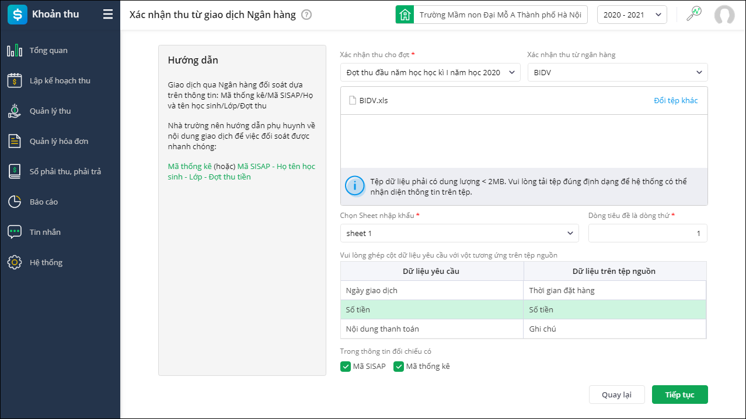This screenshot has width=746, height=419.
Task: Click the BIDV.xls file icon
Action: [x=353, y=100]
